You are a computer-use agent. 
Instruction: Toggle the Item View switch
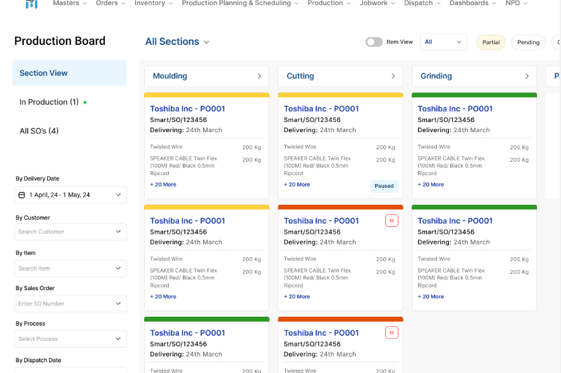pyautogui.click(x=374, y=42)
